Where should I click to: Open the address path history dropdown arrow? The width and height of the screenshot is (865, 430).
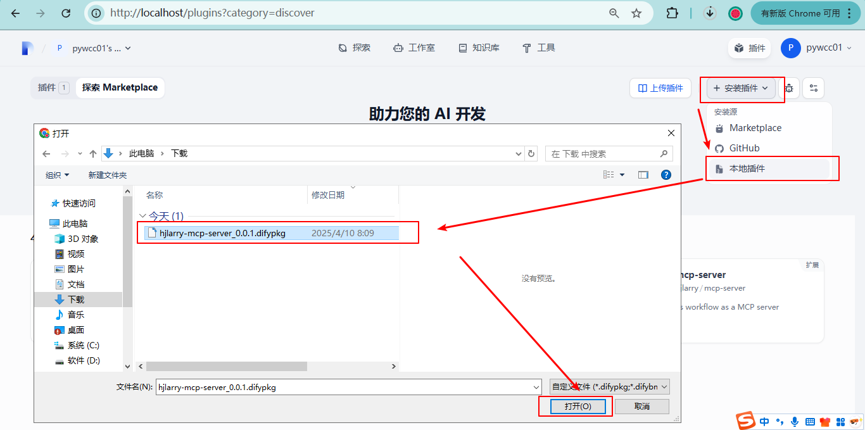519,153
